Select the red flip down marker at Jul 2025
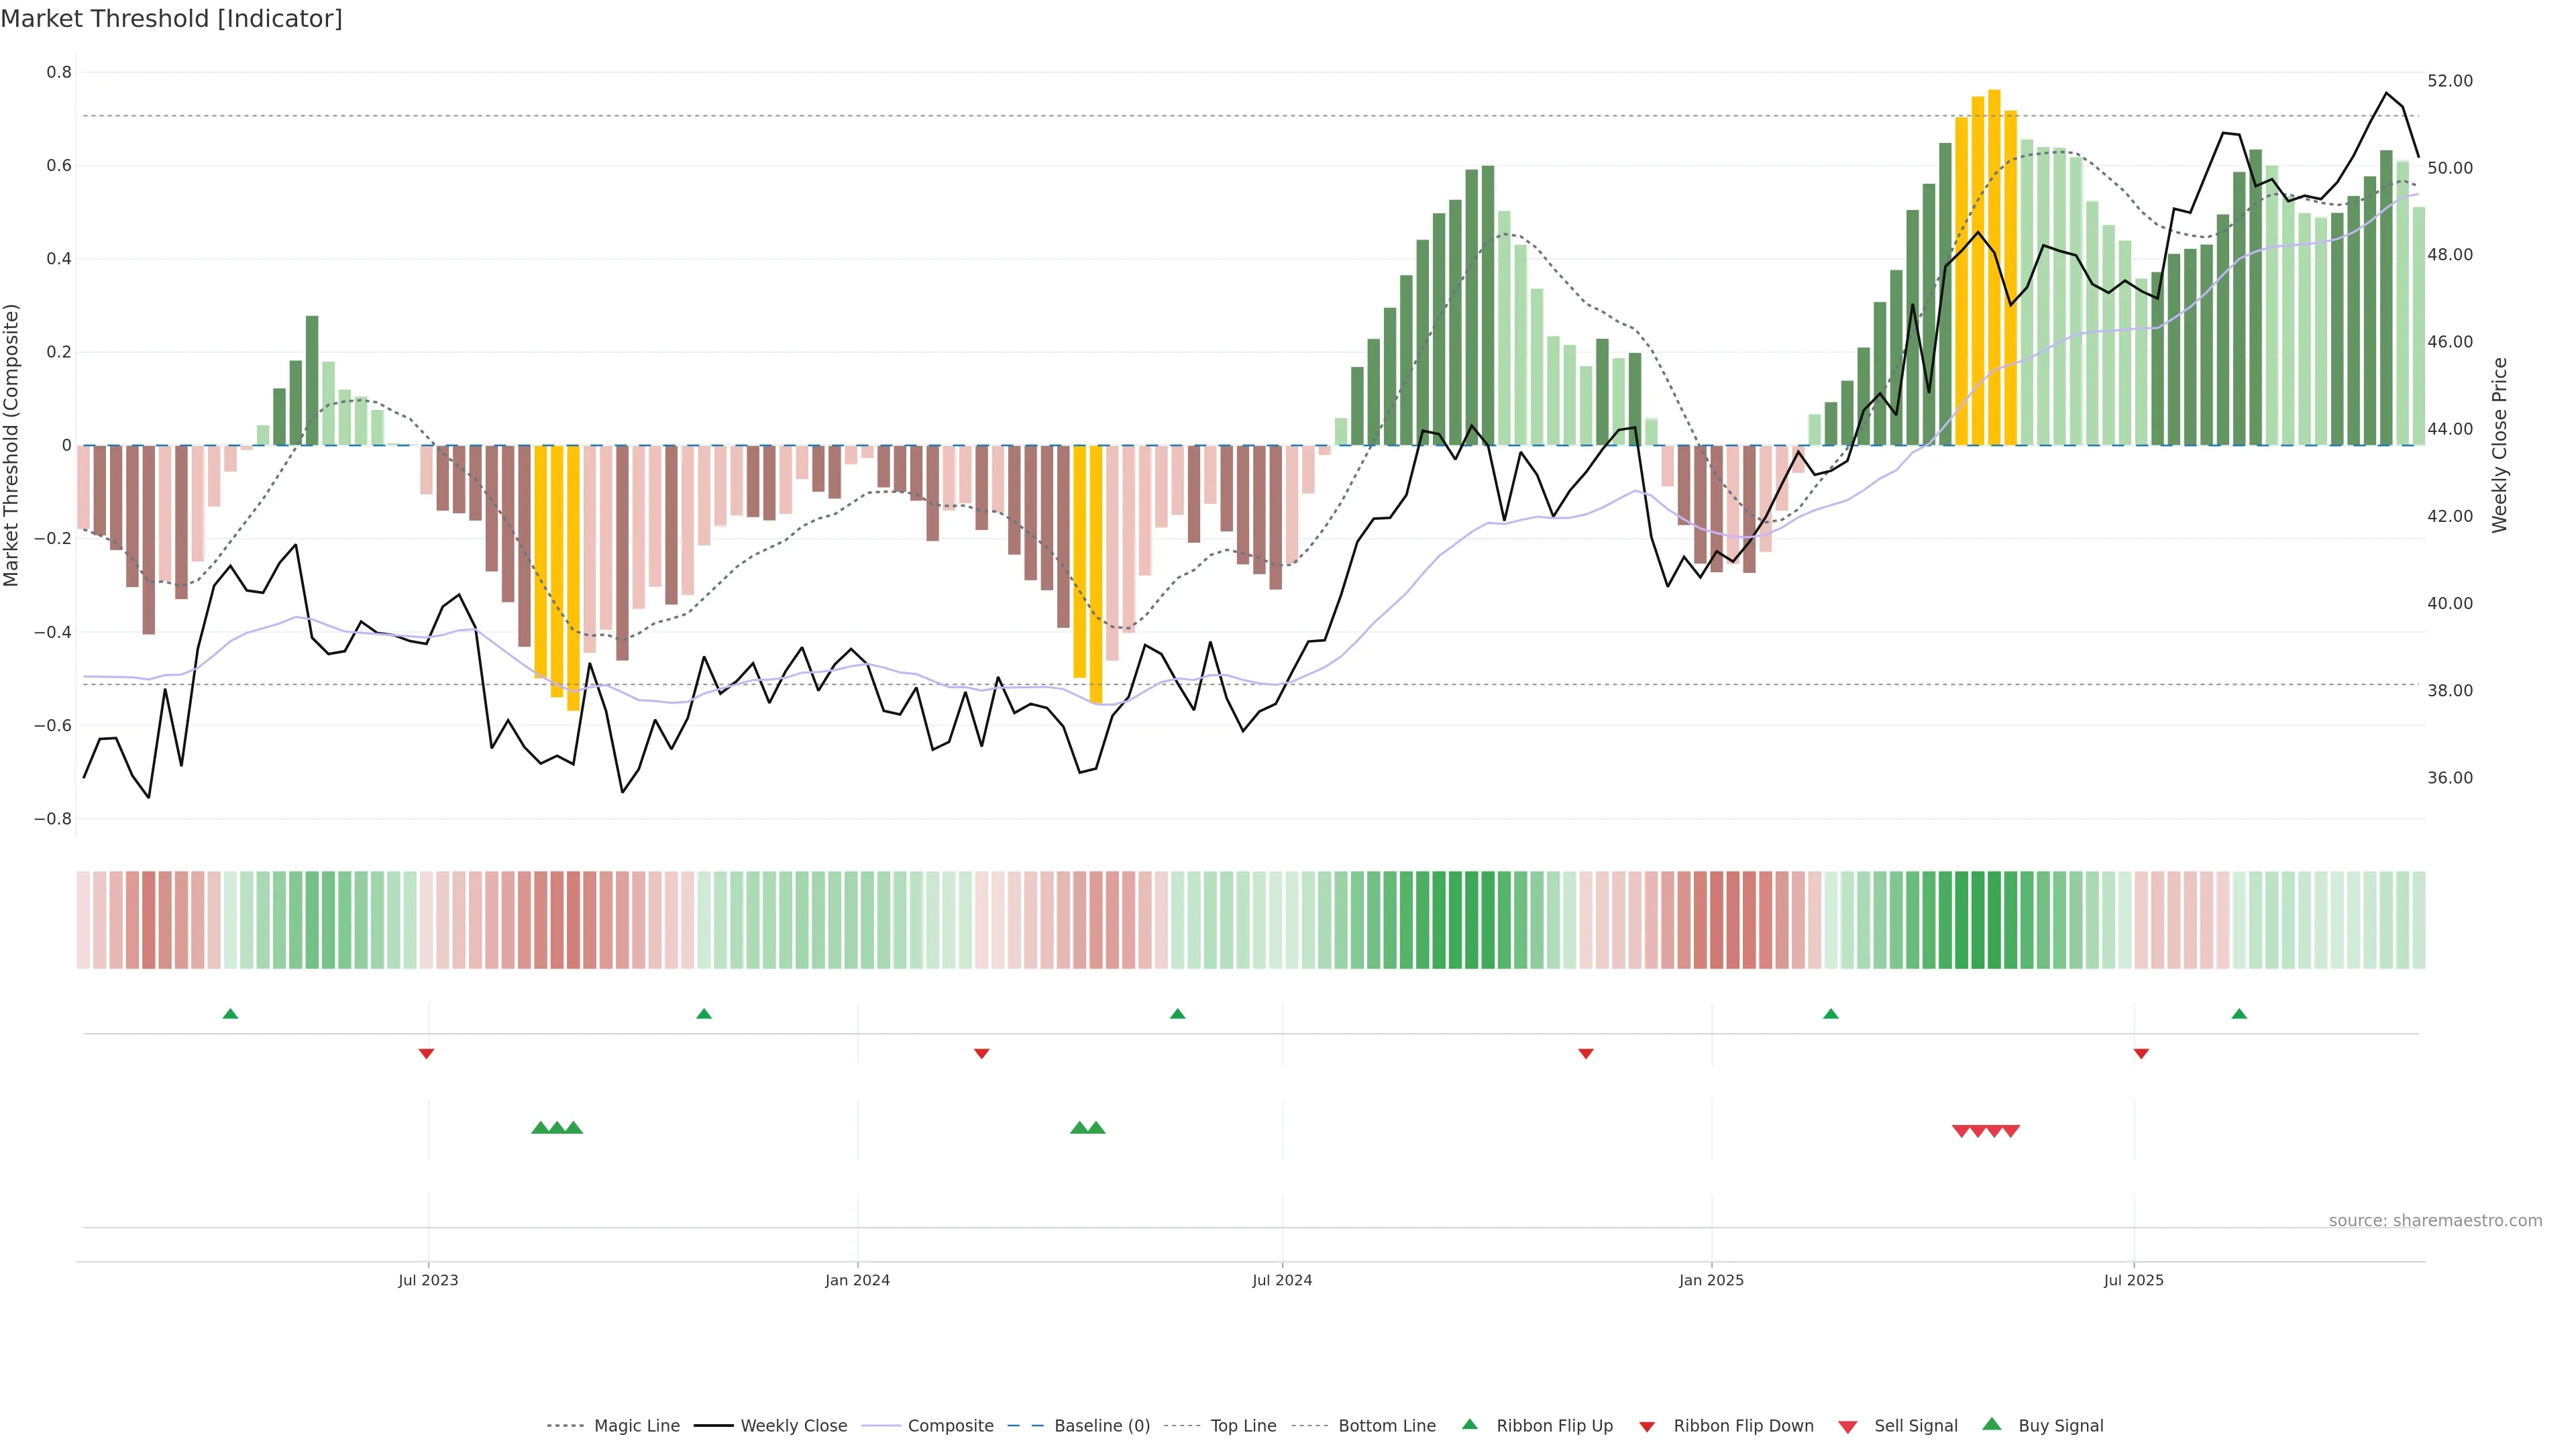Image resolution: width=2576 pixels, height=1449 pixels. [2141, 1054]
